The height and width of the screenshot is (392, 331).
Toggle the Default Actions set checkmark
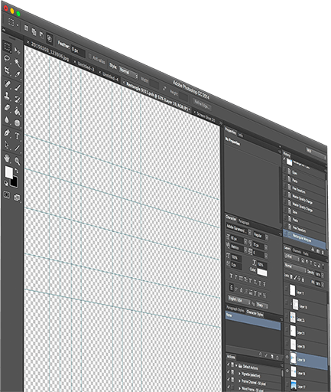(229, 364)
